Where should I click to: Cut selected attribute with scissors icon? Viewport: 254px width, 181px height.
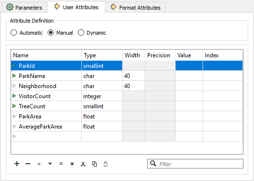pyautogui.click(x=83, y=164)
